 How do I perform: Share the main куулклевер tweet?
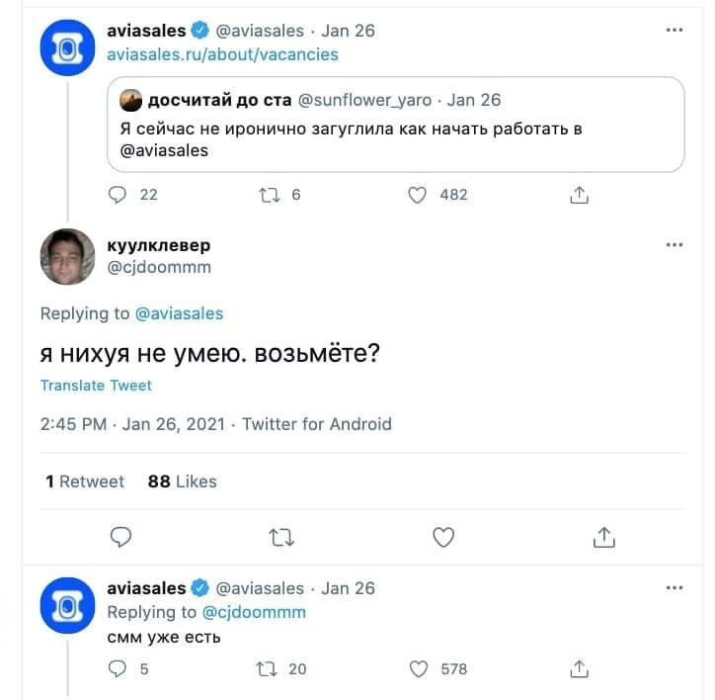(604, 537)
